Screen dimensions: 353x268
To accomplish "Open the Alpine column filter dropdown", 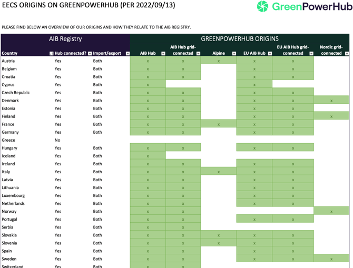I will (234, 54).
